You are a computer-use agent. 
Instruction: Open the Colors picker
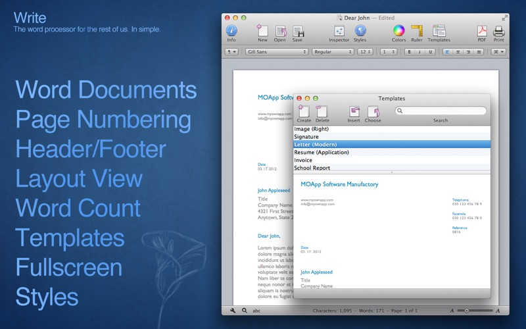coord(398,32)
